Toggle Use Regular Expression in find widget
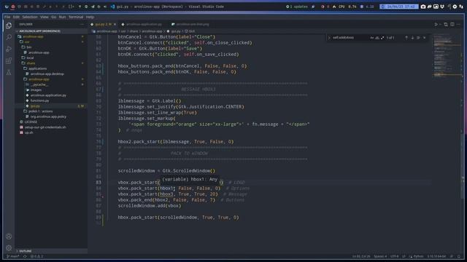The image size is (467, 262). click(382, 38)
